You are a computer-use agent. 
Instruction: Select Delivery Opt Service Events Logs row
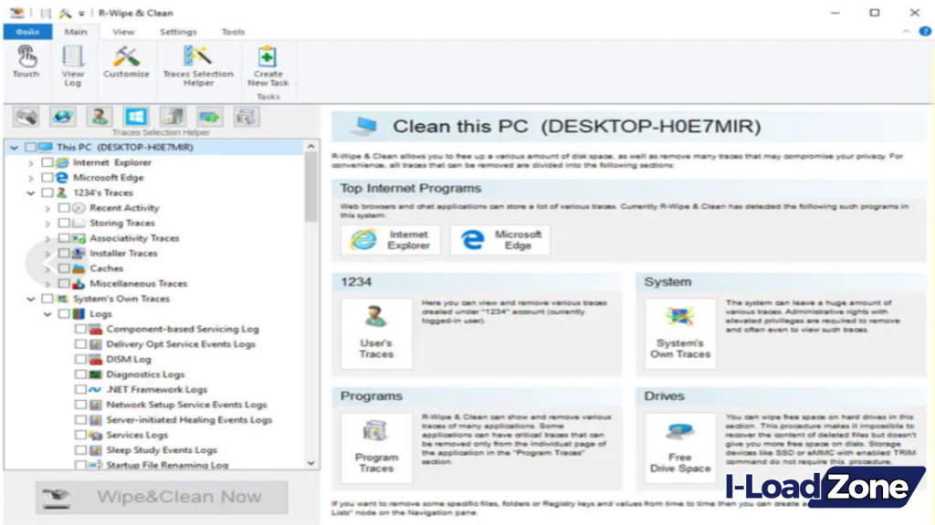(180, 344)
